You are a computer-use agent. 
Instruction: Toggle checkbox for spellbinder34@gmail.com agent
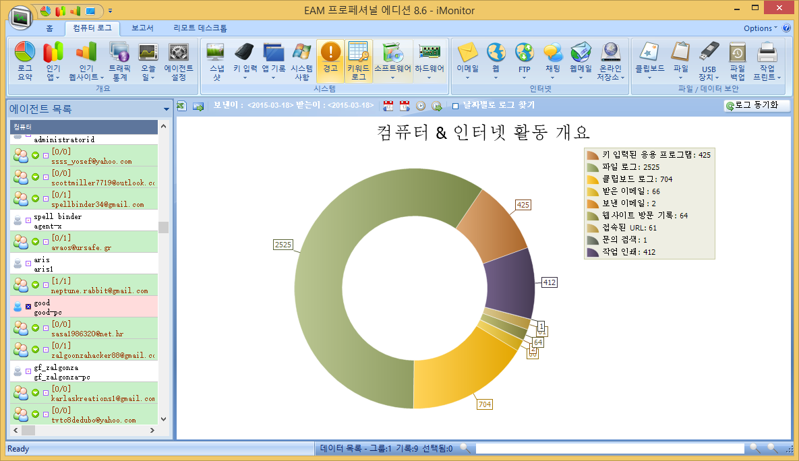[x=45, y=199]
